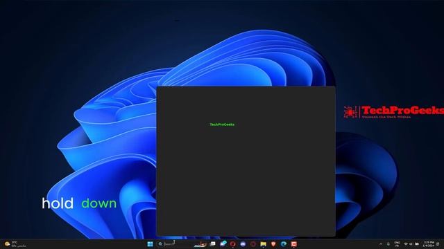The width and height of the screenshot is (444, 249).
Task: Open the Microsoft Edge taskbar icon
Action: coord(284,244)
